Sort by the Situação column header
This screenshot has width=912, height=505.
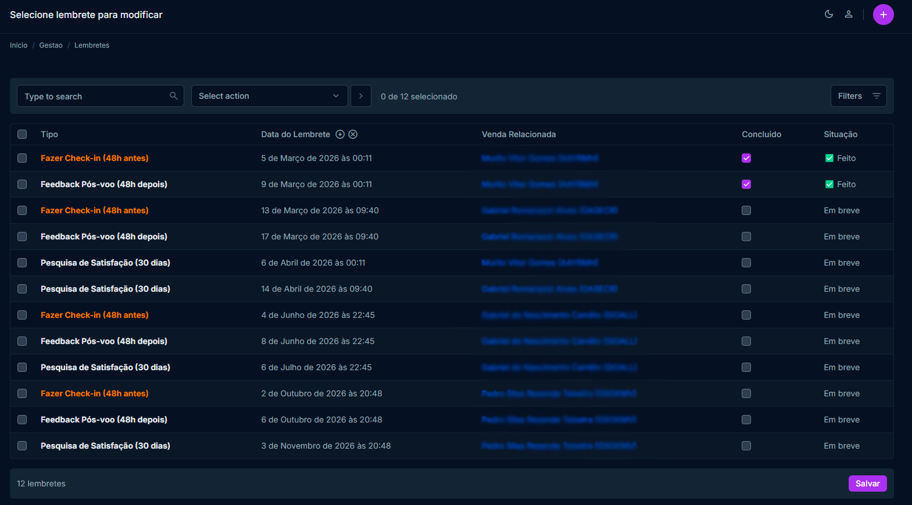coord(840,134)
